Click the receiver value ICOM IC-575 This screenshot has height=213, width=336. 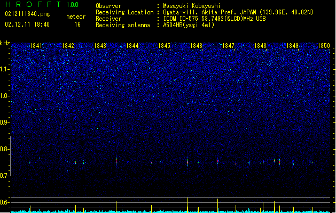pyautogui.click(x=214, y=19)
